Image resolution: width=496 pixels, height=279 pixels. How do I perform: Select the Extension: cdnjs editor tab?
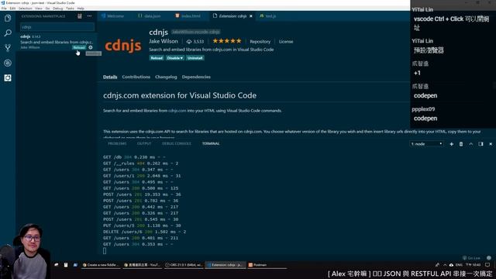pos(232,15)
